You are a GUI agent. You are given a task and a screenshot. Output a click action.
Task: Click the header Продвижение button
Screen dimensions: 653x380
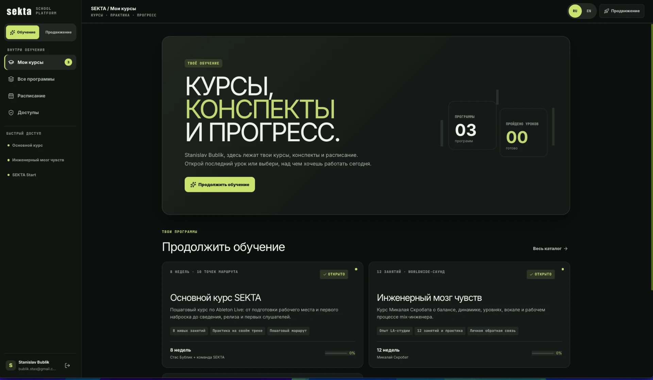pyautogui.click(x=622, y=11)
